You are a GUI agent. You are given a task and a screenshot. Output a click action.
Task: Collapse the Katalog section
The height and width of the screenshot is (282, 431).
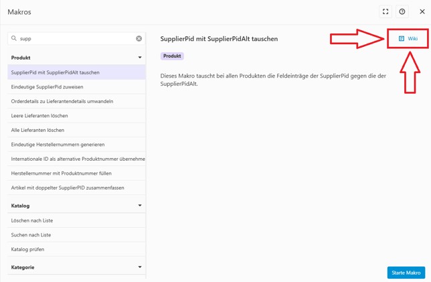click(x=140, y=206)
